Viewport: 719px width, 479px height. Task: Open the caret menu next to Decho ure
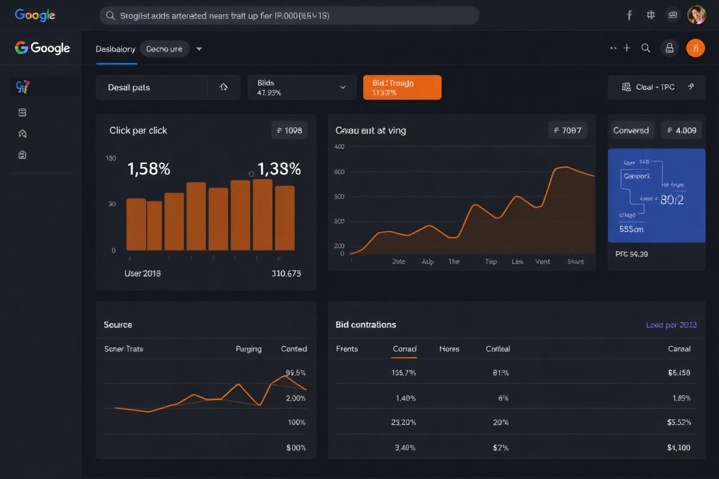click(x=200, y=49)
